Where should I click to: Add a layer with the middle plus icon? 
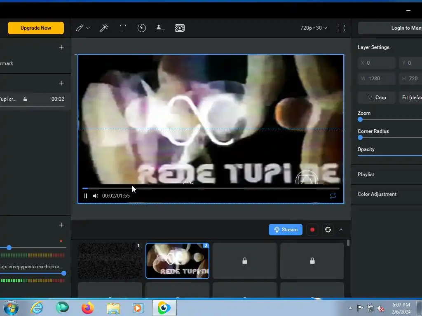61,83
